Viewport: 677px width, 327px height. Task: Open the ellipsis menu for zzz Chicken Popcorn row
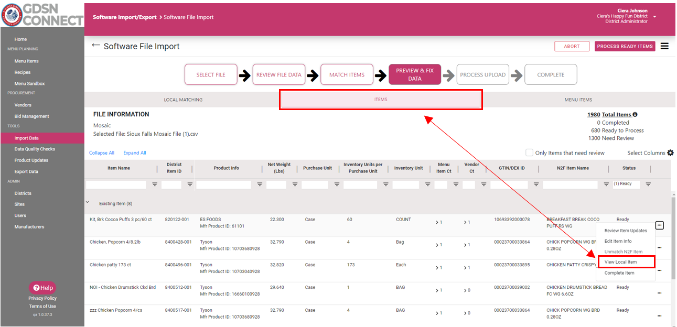point(660,315)
